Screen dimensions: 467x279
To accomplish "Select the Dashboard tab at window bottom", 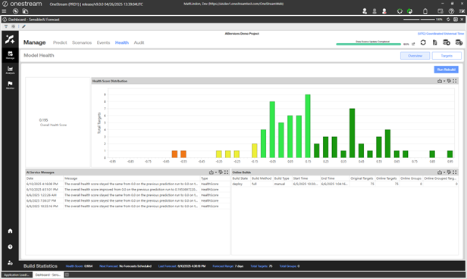I will (x=48, y=274).
